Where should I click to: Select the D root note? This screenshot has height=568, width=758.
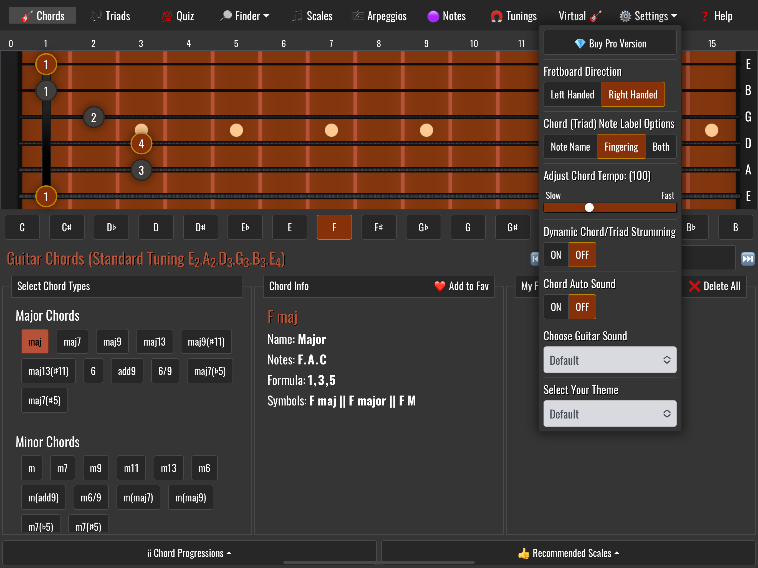[156, 227]
